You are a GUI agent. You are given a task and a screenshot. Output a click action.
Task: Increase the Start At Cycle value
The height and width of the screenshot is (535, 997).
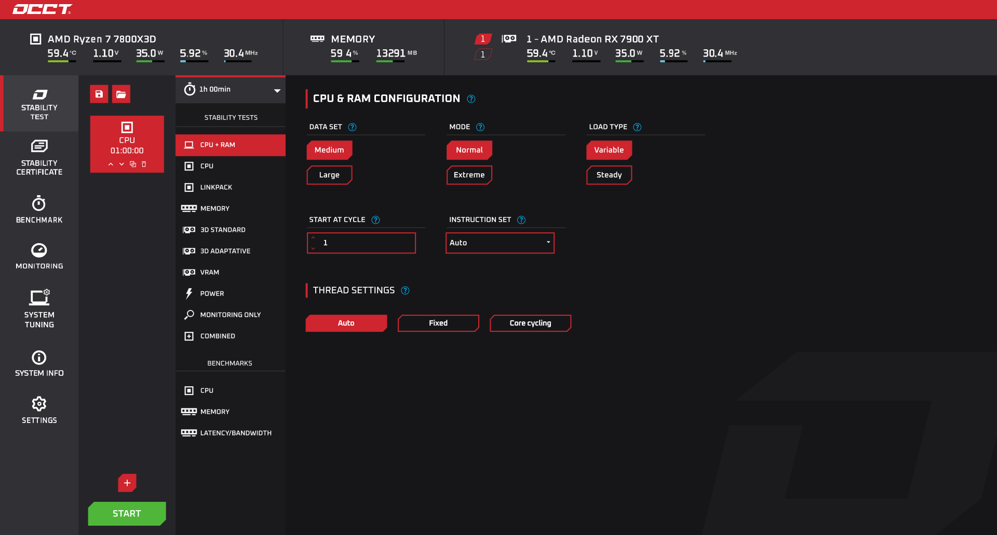click(313, 237)
